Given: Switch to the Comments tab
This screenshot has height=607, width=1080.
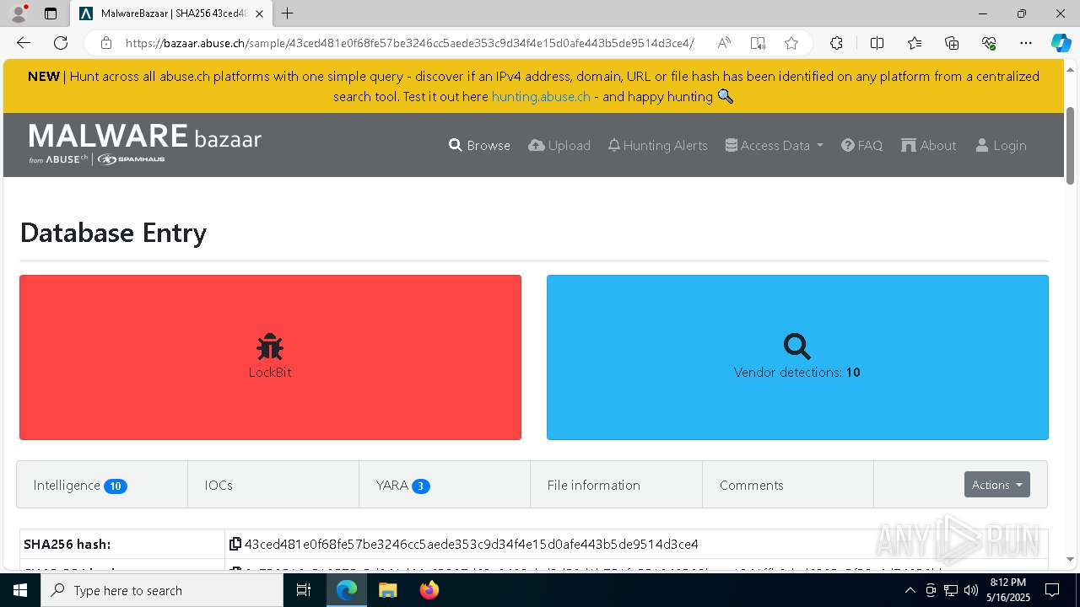Looking at the screenshot, I should point(787,485).
